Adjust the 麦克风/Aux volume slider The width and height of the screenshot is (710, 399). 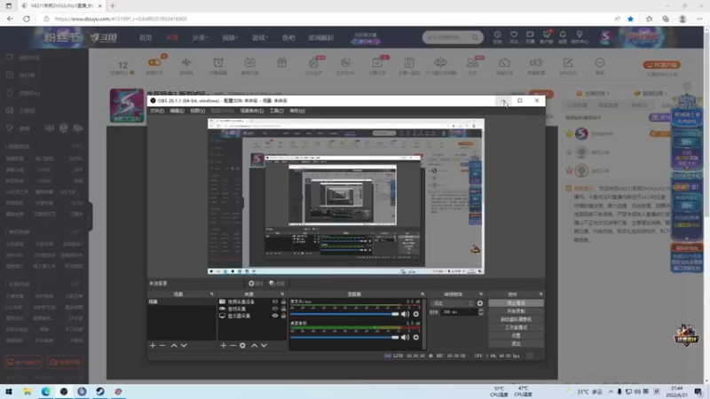344,314
